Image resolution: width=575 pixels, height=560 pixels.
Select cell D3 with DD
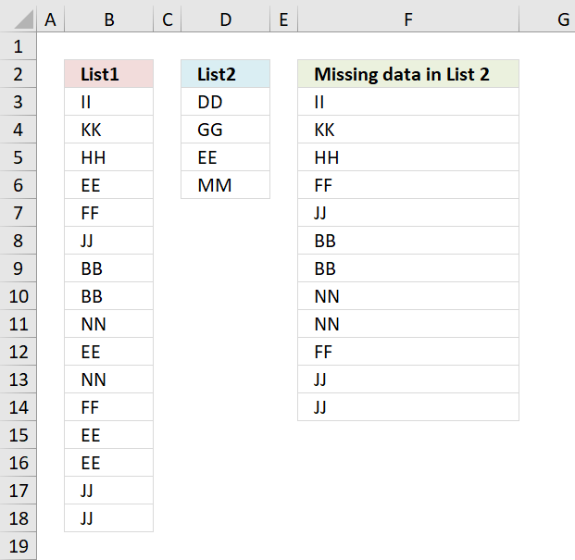[225, 102]
